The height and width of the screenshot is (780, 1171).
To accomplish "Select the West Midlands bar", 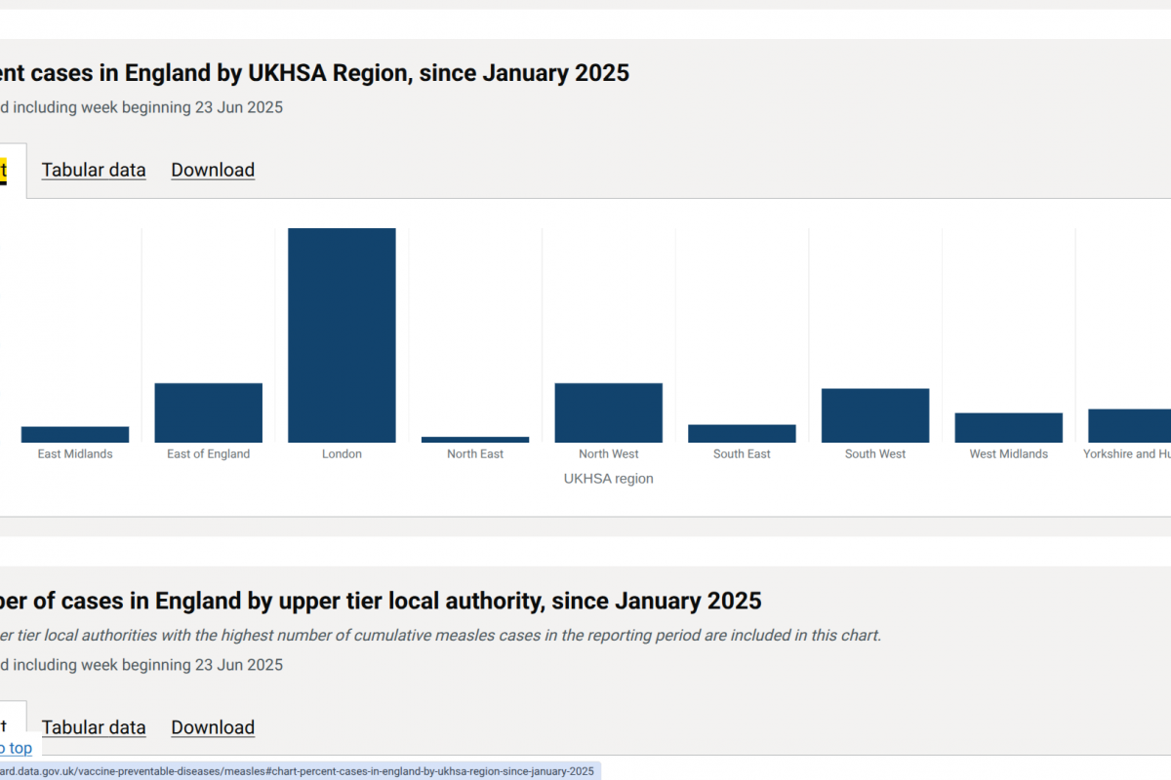I will coord(1009,428).
